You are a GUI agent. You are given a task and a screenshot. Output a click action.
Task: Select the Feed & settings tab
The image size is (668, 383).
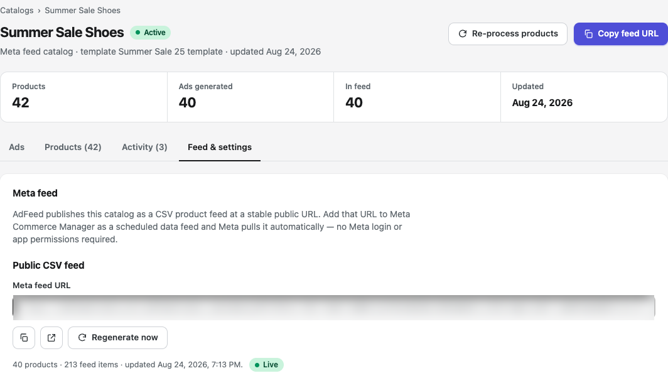coord(220,147)
